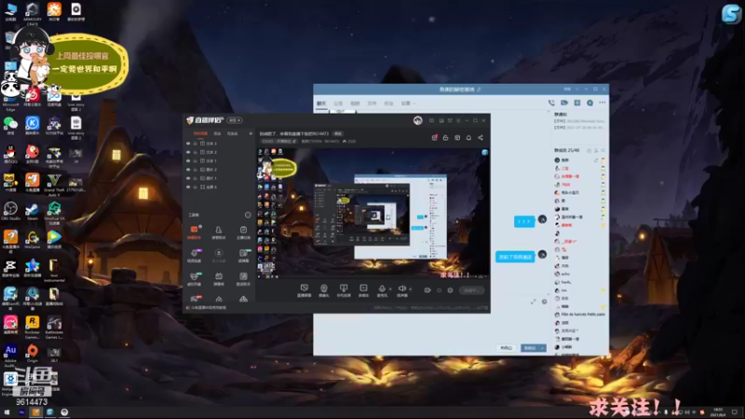Open the streamer avatar in the title bar
Screen dimensions: 745x419
point(417,121)
